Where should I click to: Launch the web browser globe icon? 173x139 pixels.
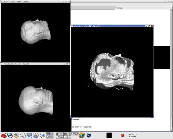point(10,135)
